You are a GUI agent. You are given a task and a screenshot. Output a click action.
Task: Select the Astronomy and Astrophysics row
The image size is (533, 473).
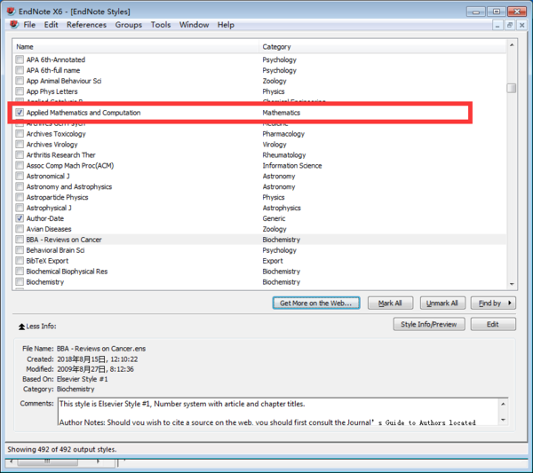[260, 186]
